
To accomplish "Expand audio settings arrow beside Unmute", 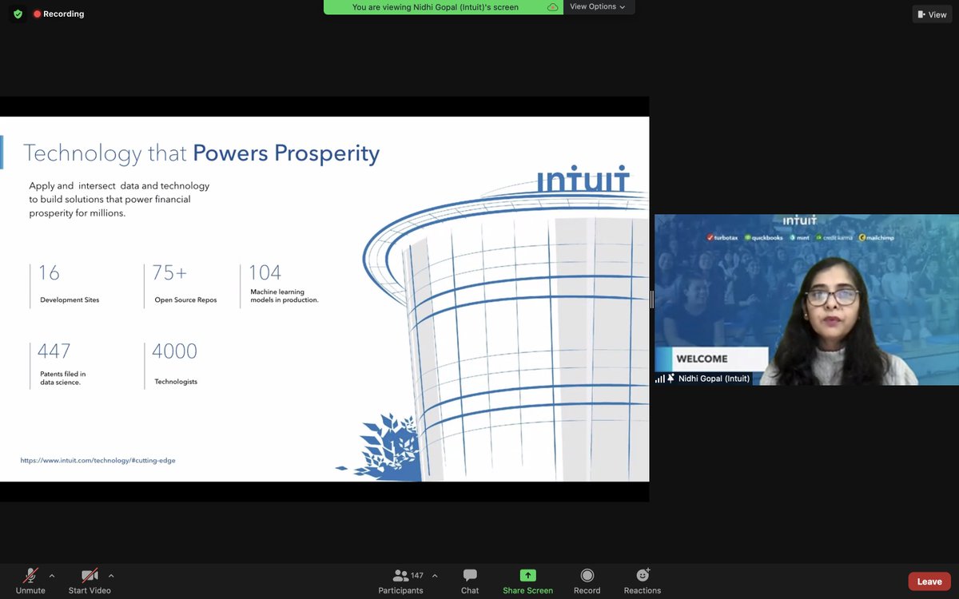I will click(x=52, y=575).
